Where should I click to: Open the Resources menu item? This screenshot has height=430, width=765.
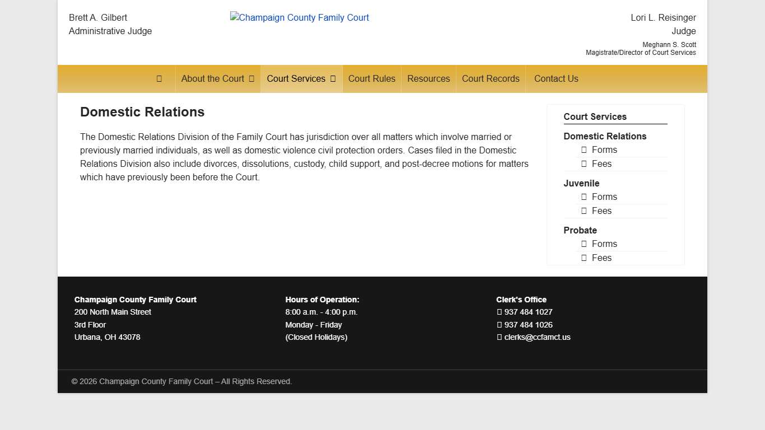tap(428, 79)
